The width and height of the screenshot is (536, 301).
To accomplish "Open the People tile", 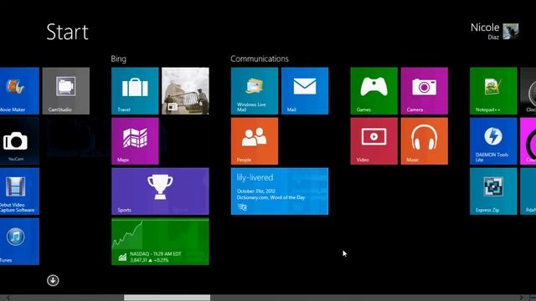I will click(x=255, y=141).
